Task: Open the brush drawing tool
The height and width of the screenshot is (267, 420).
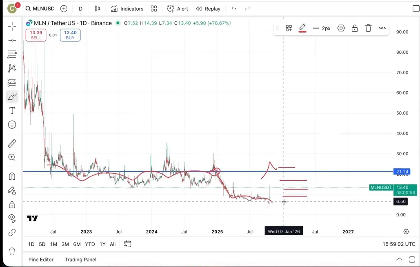Action: (x=12, y=97)
